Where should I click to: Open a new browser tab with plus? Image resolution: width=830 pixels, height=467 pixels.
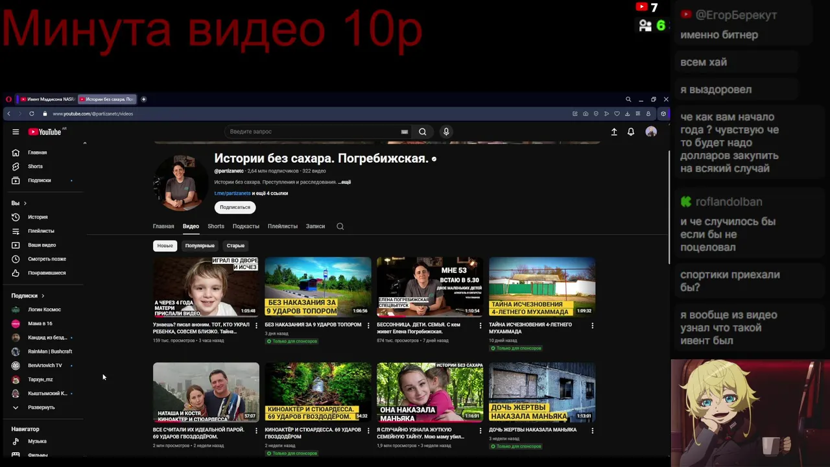pos(143,99)
